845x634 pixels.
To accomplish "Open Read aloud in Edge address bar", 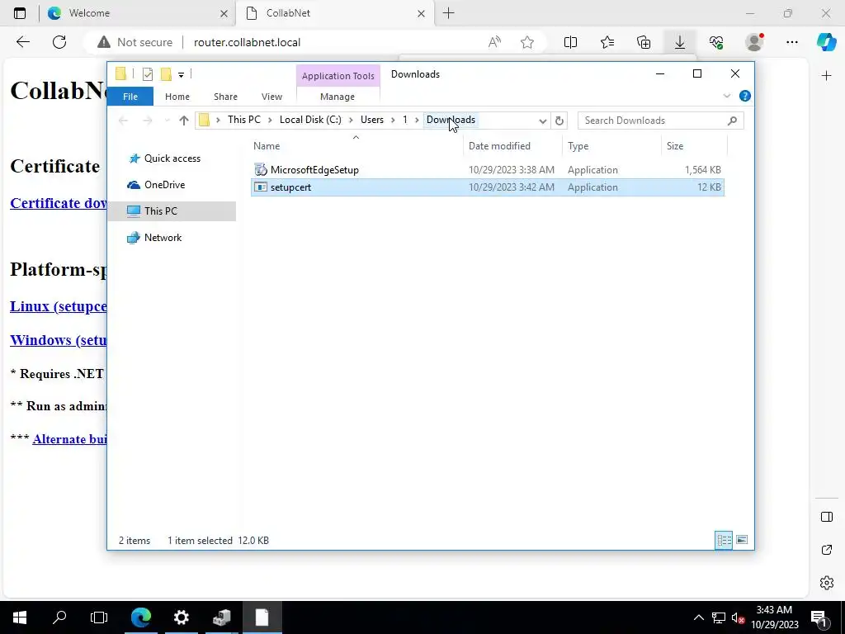I will (494, 42).
